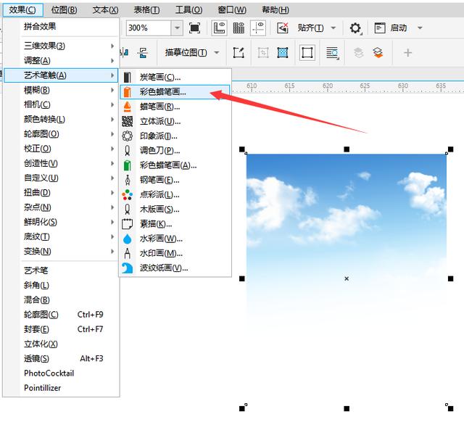Open the 表格(T) menu

pyautogui.click(x=146, y=10)
